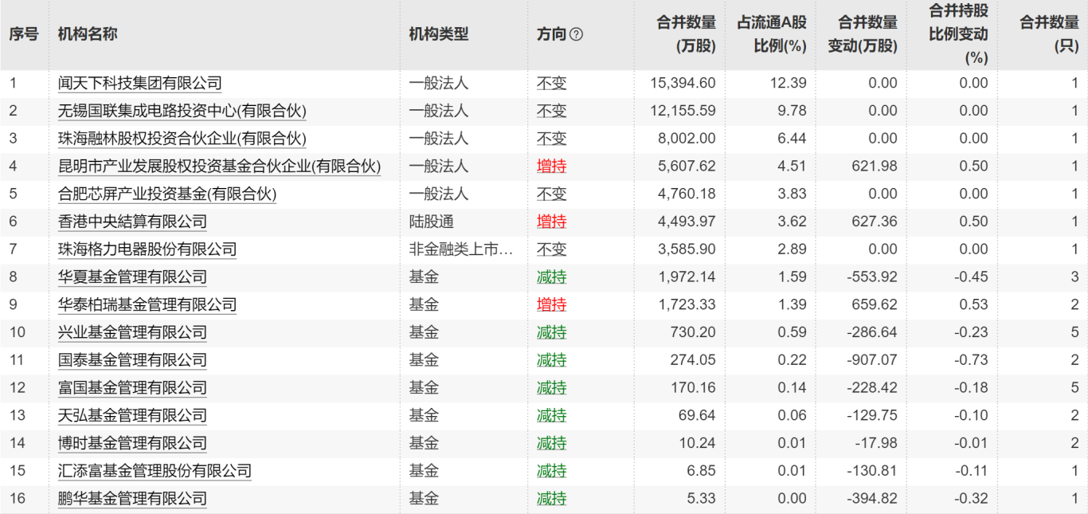The height and width of the screenshot is (514, 1088).
Task: Open 无锡国联集成电路投资中心(有限合伙) link
Action: (x=182, y=111)
